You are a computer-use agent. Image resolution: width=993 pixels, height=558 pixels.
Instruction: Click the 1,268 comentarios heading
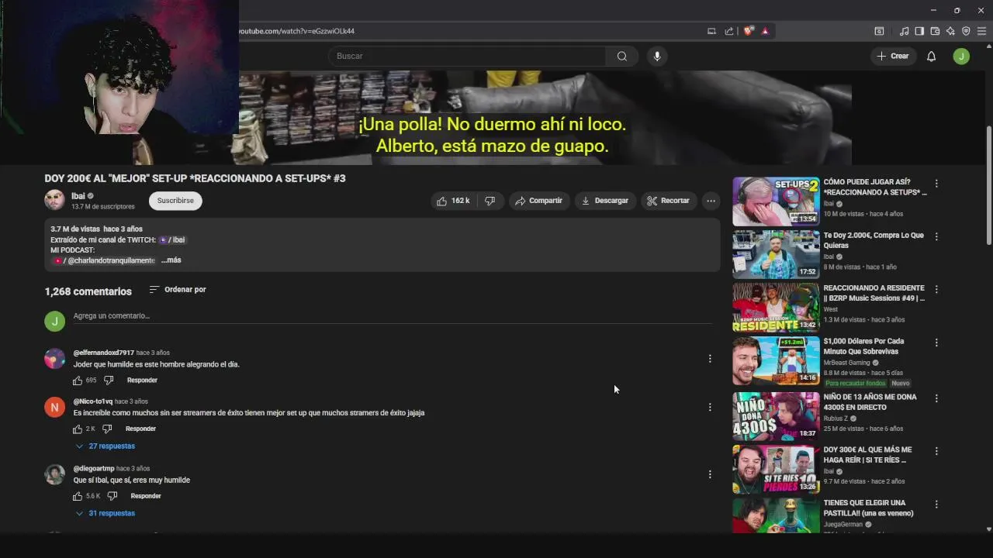(88, 291)
